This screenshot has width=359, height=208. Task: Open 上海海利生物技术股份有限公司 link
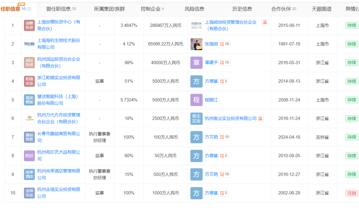click(59, 44)
